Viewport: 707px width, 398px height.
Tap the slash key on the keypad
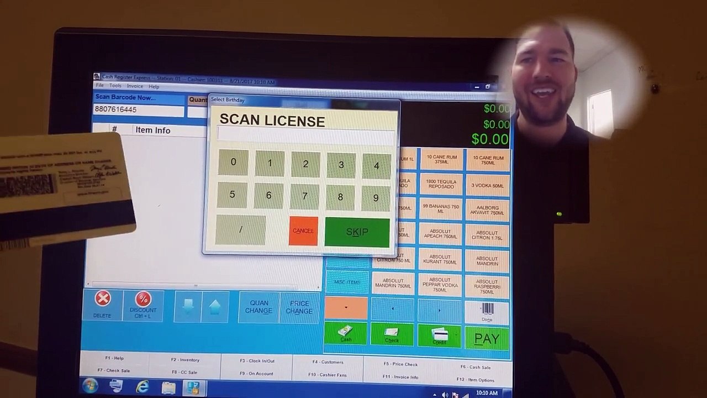coord(240,229)
